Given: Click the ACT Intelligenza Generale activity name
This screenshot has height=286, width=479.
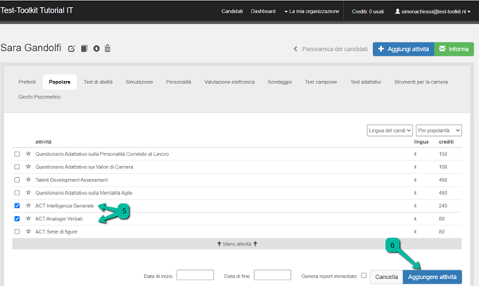Looking at the screenshot, I should [64, 206].
